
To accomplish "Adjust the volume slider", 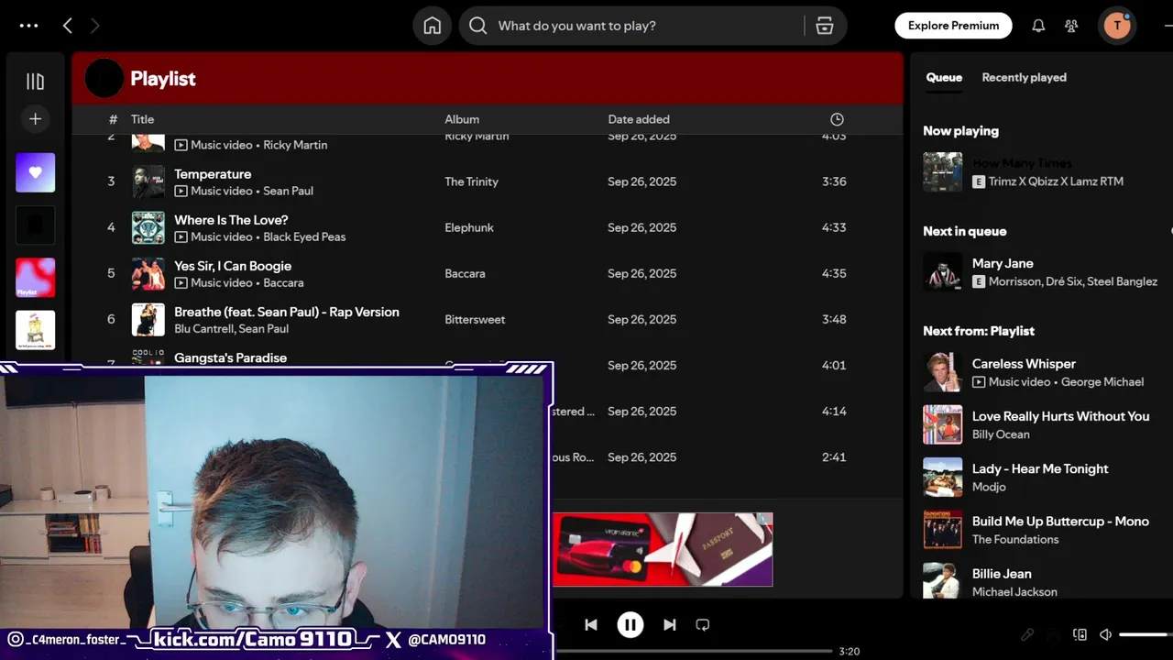I will coord(1146,634).
